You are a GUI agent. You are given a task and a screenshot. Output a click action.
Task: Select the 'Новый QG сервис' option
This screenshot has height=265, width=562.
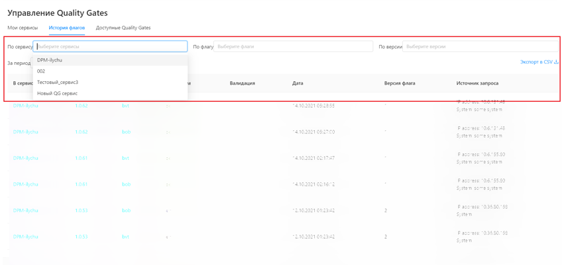click(x=57, y=94)
